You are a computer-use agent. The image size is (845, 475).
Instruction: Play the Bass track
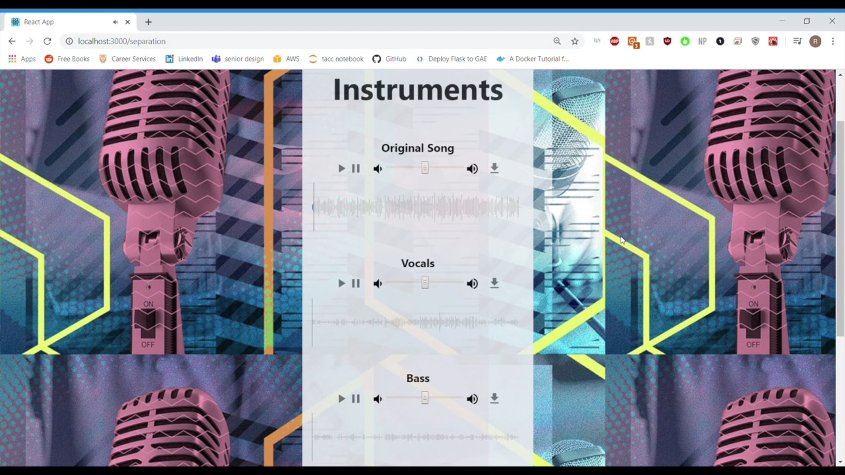[x=341, y=399]
